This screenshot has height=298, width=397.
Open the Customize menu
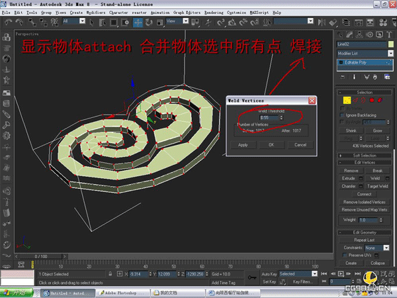236,13
